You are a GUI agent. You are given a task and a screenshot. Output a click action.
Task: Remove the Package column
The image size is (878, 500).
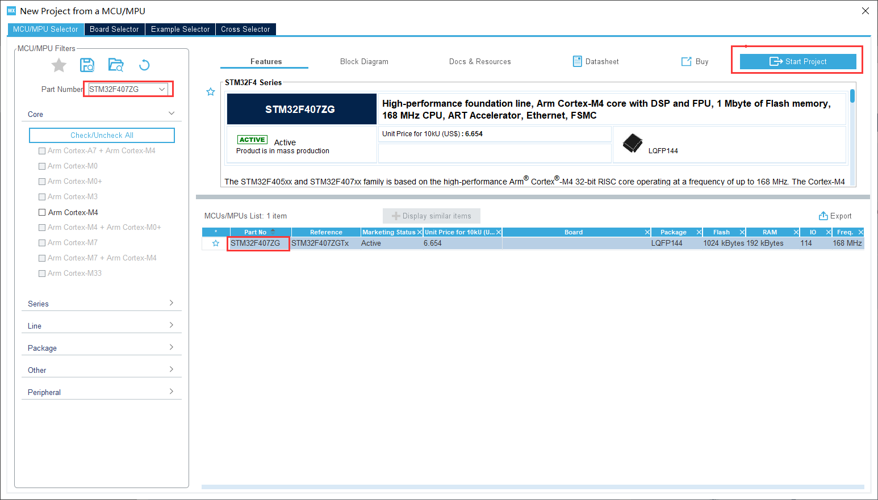699,232
